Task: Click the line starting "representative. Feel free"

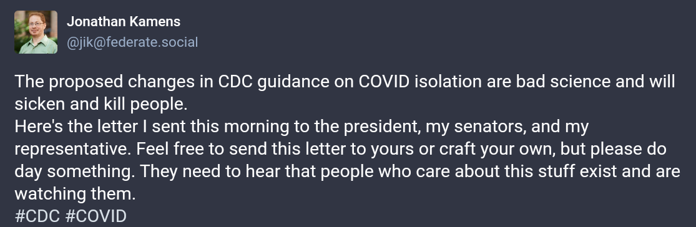Action: (340, 149)
